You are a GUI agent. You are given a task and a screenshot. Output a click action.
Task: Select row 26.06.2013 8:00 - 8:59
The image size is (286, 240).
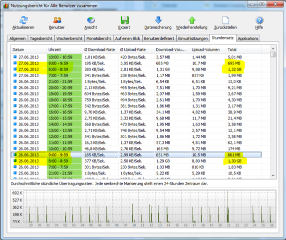136,161
